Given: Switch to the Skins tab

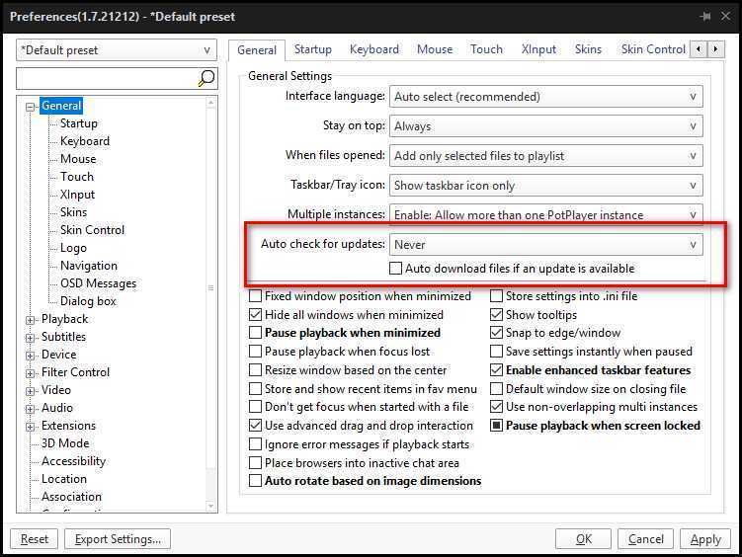Looking at the screenshot, I should point(588,49).
